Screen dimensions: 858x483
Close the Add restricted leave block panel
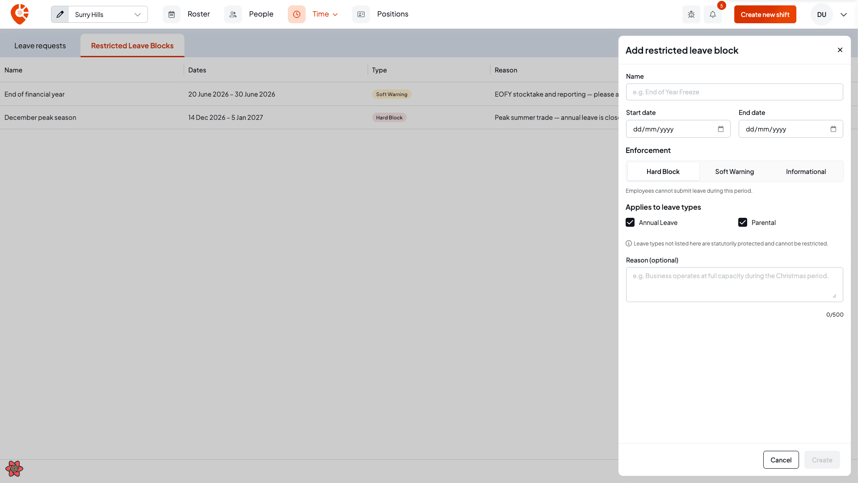coord(840,50)
